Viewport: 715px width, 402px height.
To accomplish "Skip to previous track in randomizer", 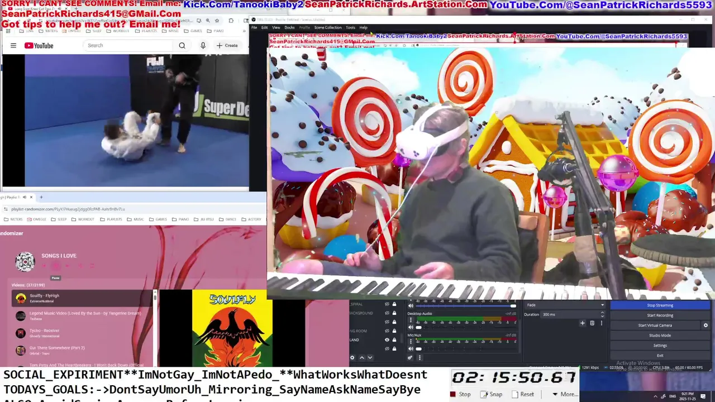I will coord(45,266).
